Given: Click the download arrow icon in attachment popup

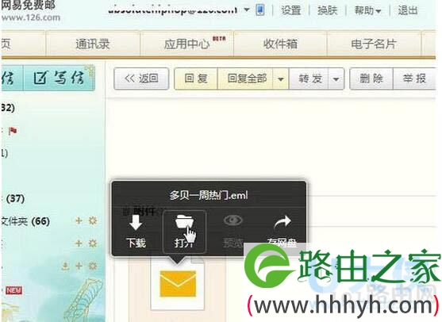Looking at the screenshot, I should coord(136,223).
